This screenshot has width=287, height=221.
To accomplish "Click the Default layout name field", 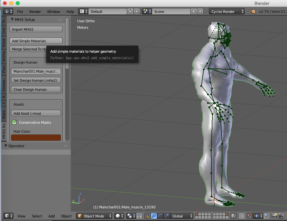I will click(108, 12).
